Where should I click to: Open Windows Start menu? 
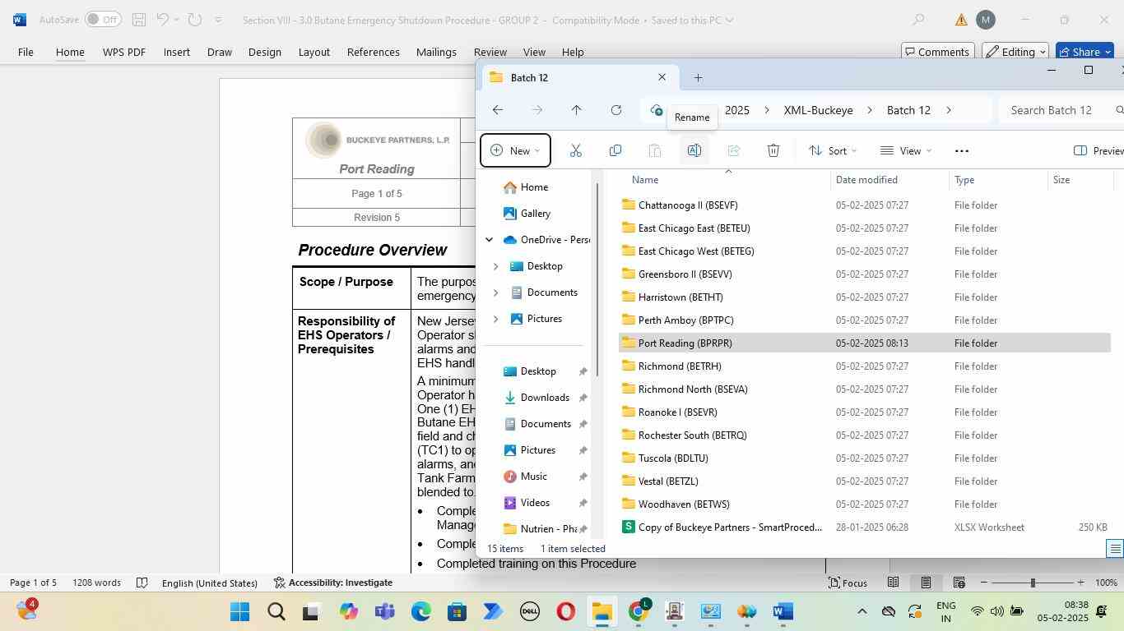tap(239, 611)
